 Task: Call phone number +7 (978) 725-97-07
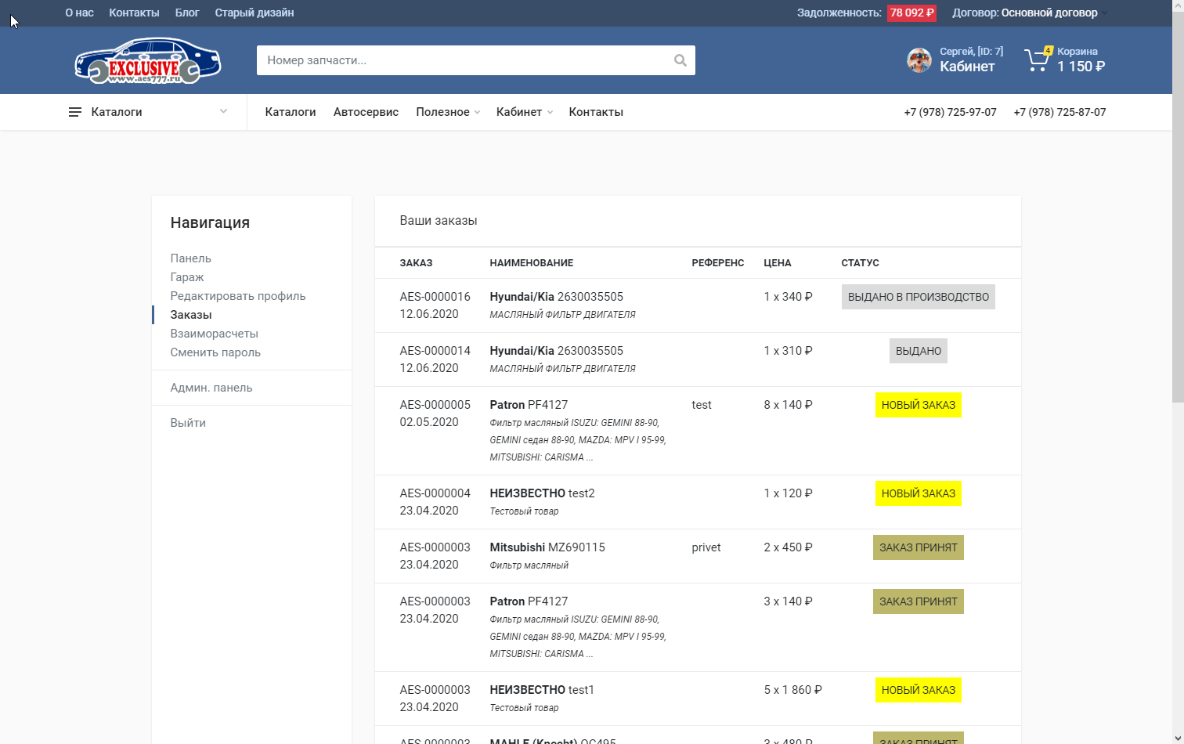pyautogui.click(x=950, y=112)
